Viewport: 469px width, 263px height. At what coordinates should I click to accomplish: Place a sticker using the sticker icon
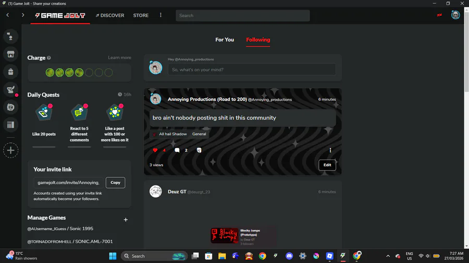tap(199, 150)
